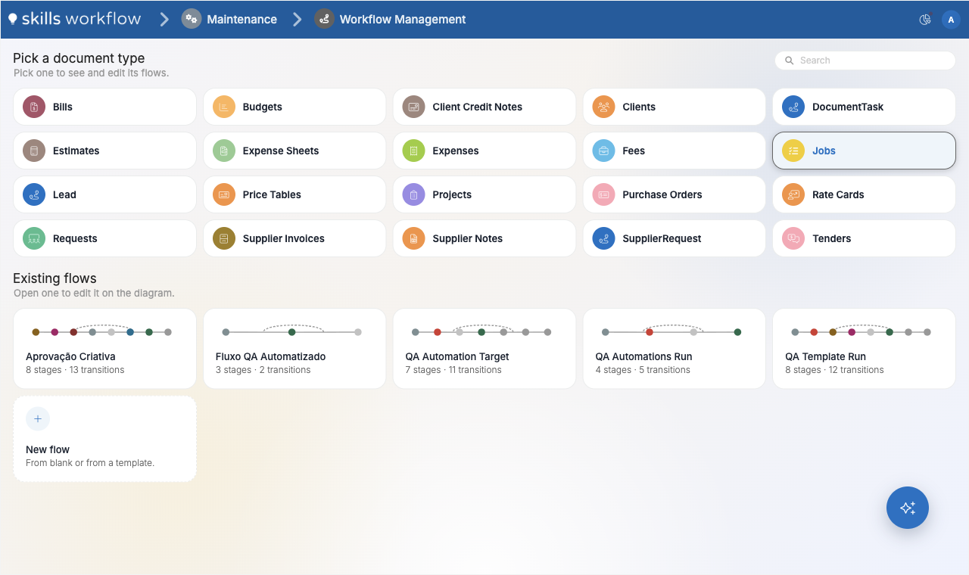Open Fluxo QA Automatizado flow
This screenshot has width=969, height=575.
(x=294, y=349)
